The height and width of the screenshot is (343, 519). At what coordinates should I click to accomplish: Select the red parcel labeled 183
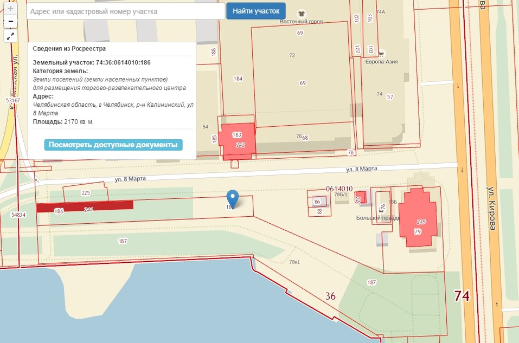click(x=238, y=140)
